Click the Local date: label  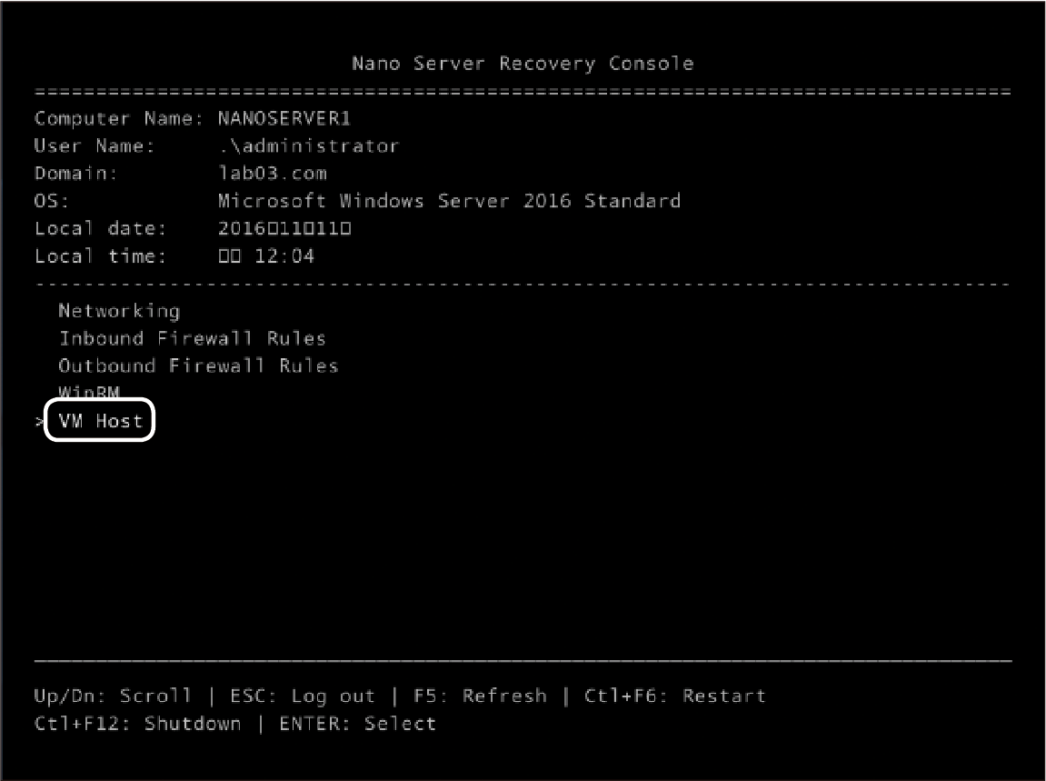(100, 228)
